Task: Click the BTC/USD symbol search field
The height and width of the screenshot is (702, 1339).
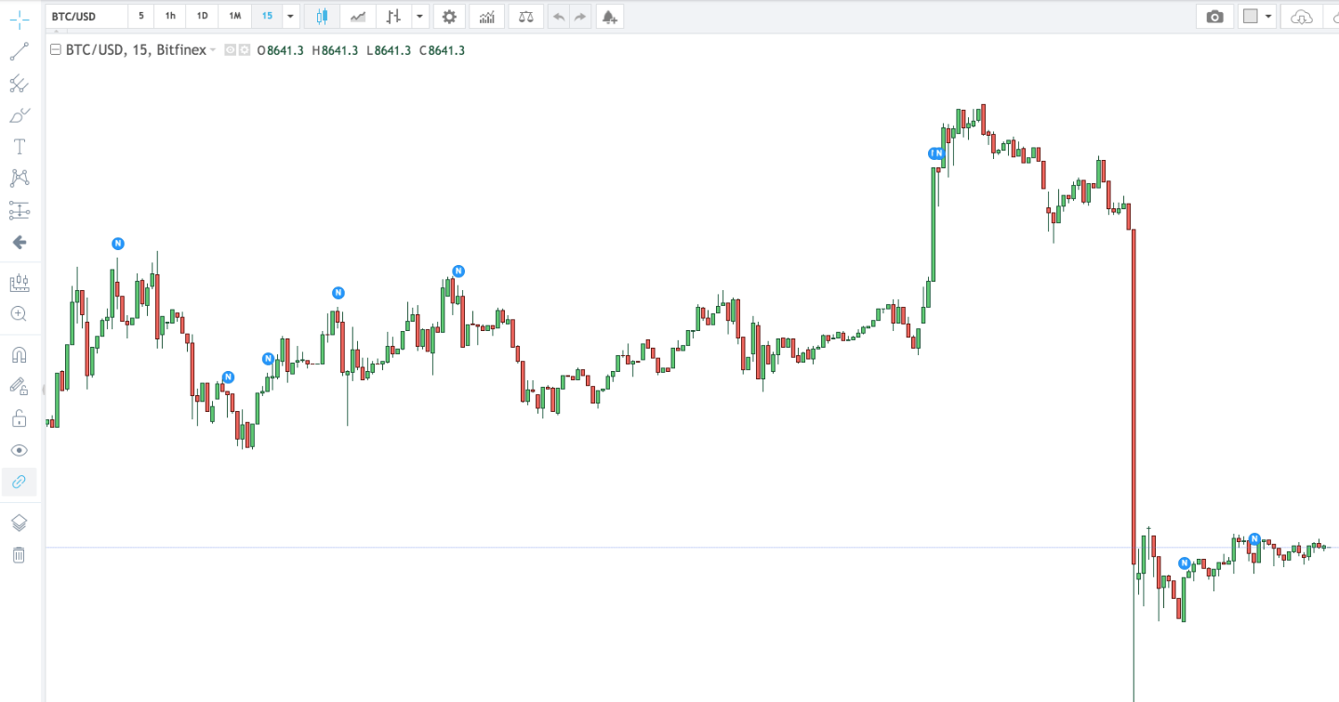Action: [86, 16]
